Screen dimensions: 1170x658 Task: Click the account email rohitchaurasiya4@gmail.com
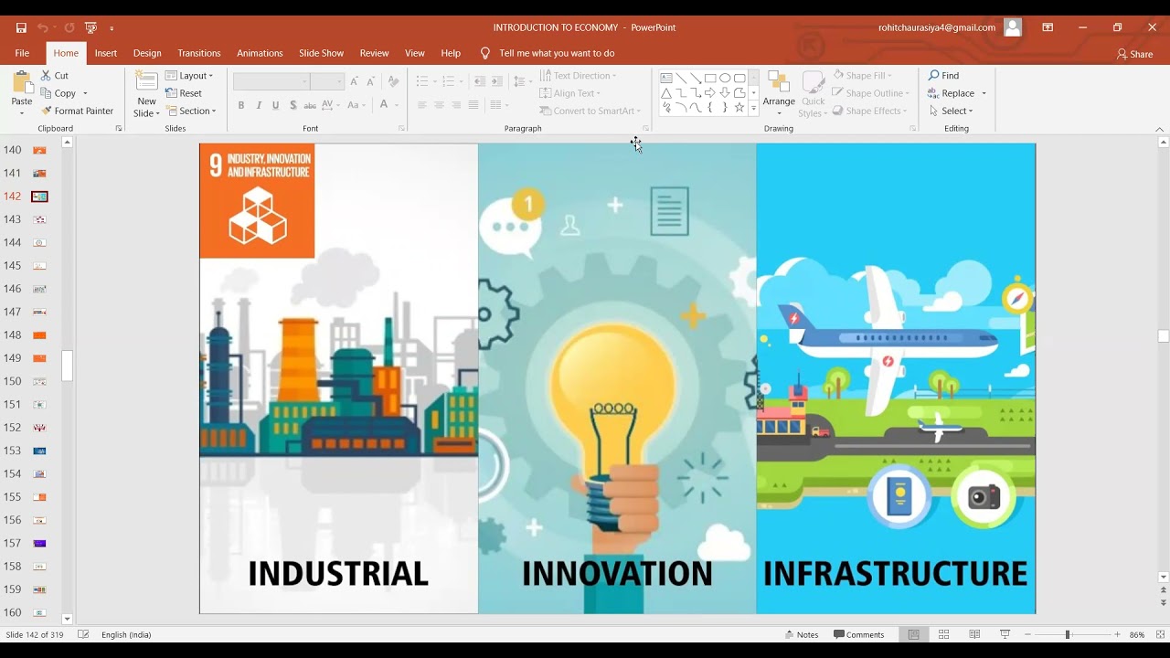[x=937, y=27]
